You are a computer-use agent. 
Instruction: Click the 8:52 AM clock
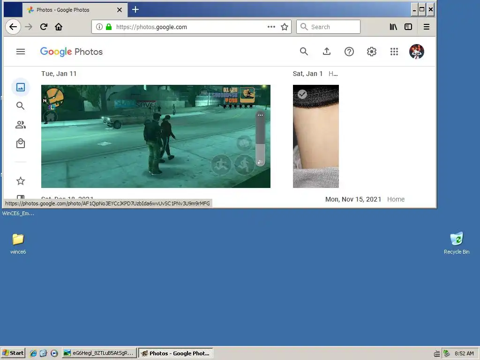[x=464, y=353]
